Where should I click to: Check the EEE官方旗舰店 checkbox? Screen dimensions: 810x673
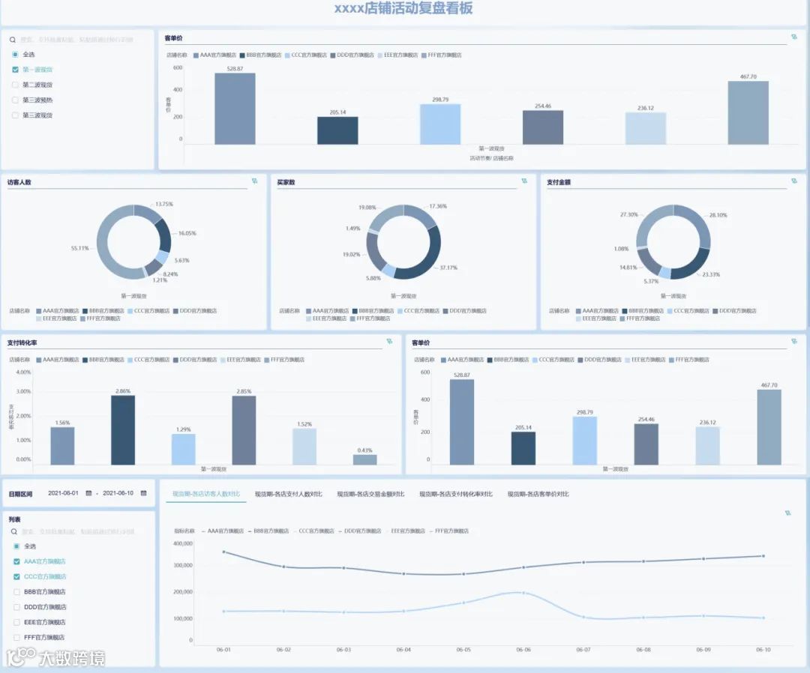pos(16,623)
